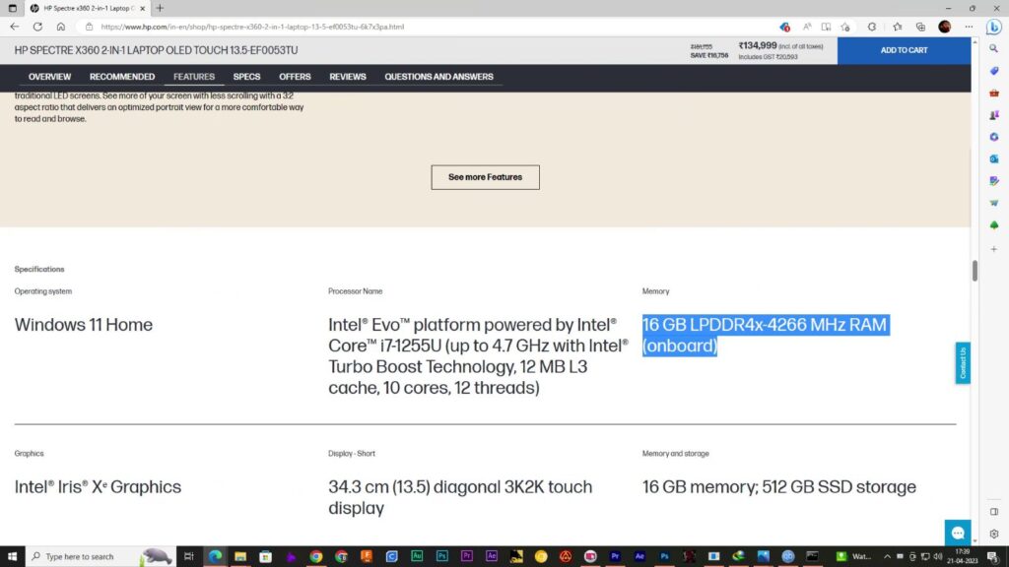Click the taskbar search box
The height and width of the screenshot is (567, 1009).
click(101, 556)
